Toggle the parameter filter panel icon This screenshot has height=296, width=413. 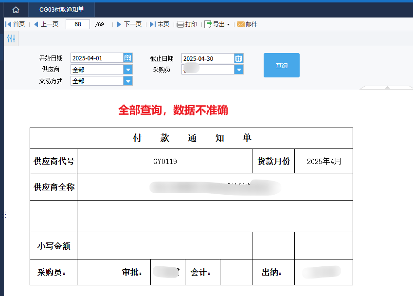pos(11,38)
